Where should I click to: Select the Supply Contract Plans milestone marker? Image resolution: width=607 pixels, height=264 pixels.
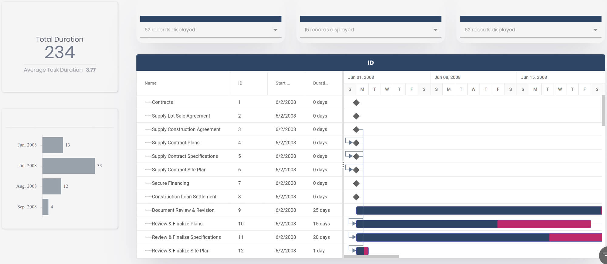(x=356, y=143)
